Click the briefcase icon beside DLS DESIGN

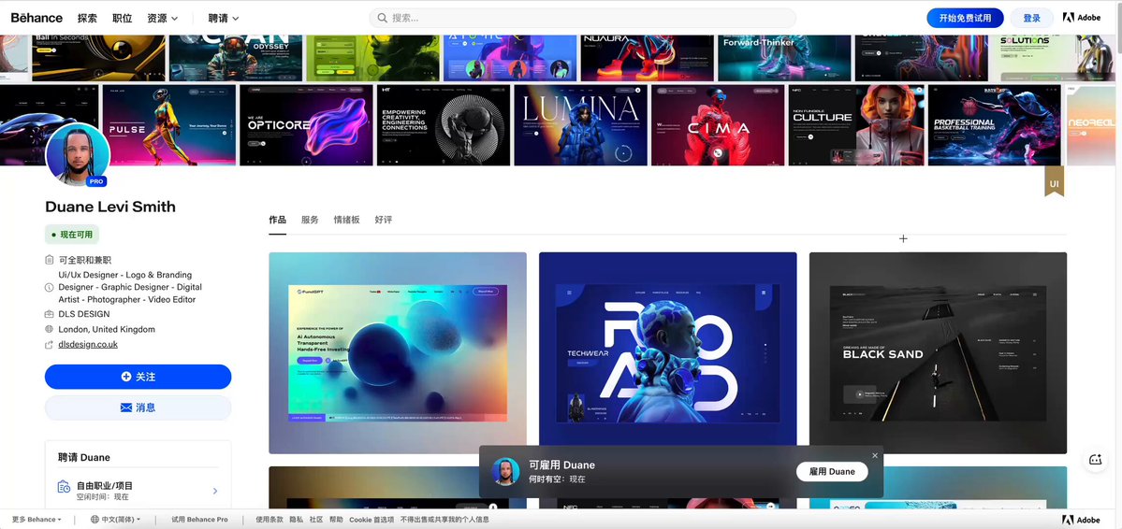point(49,315)
